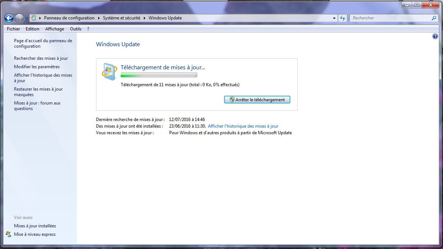This screenshot has height=249, width=443.
Task: Click the shield icon on stop download button
Action: click(232, 99)
